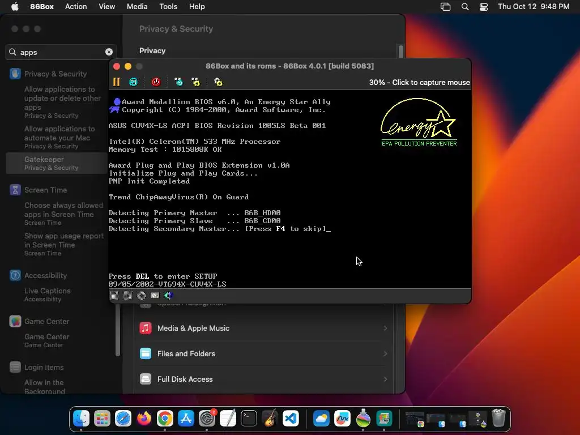
Task: Open Files and Folders privacy row
Action: point(263,353)
